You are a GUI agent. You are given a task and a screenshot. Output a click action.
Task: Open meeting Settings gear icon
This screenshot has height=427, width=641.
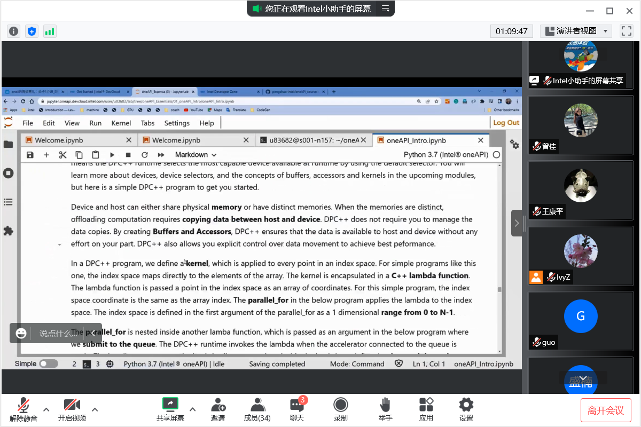[466, 405]
